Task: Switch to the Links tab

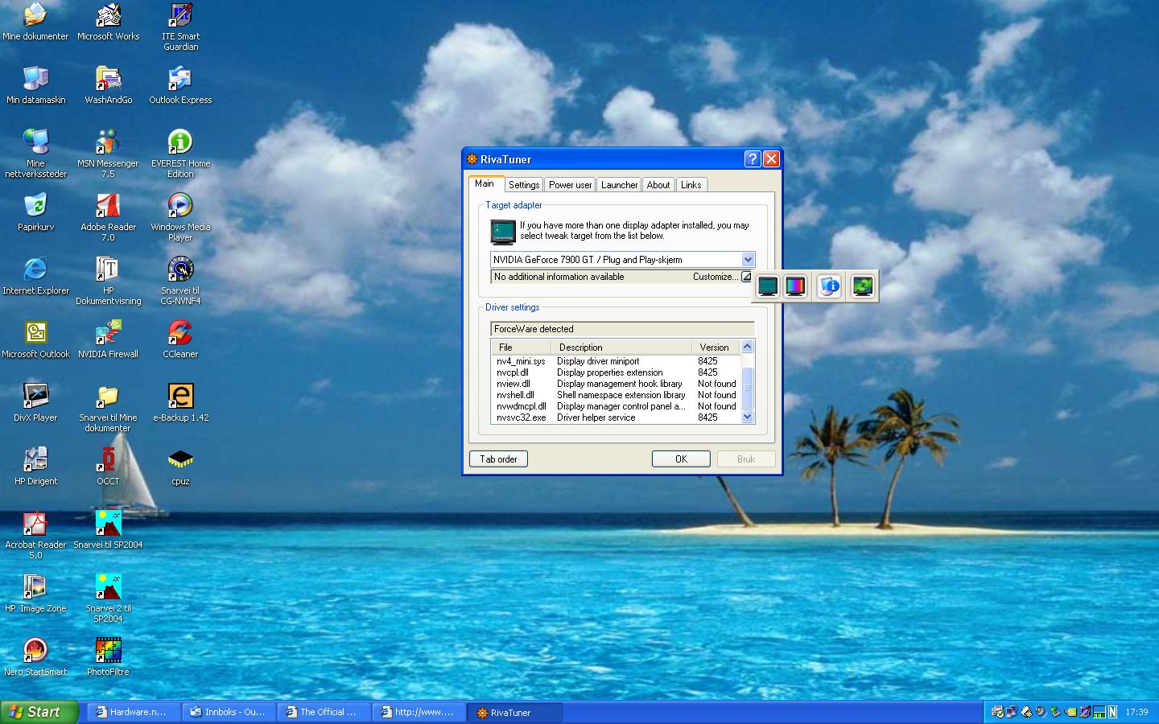Action: tap(691, 185)
